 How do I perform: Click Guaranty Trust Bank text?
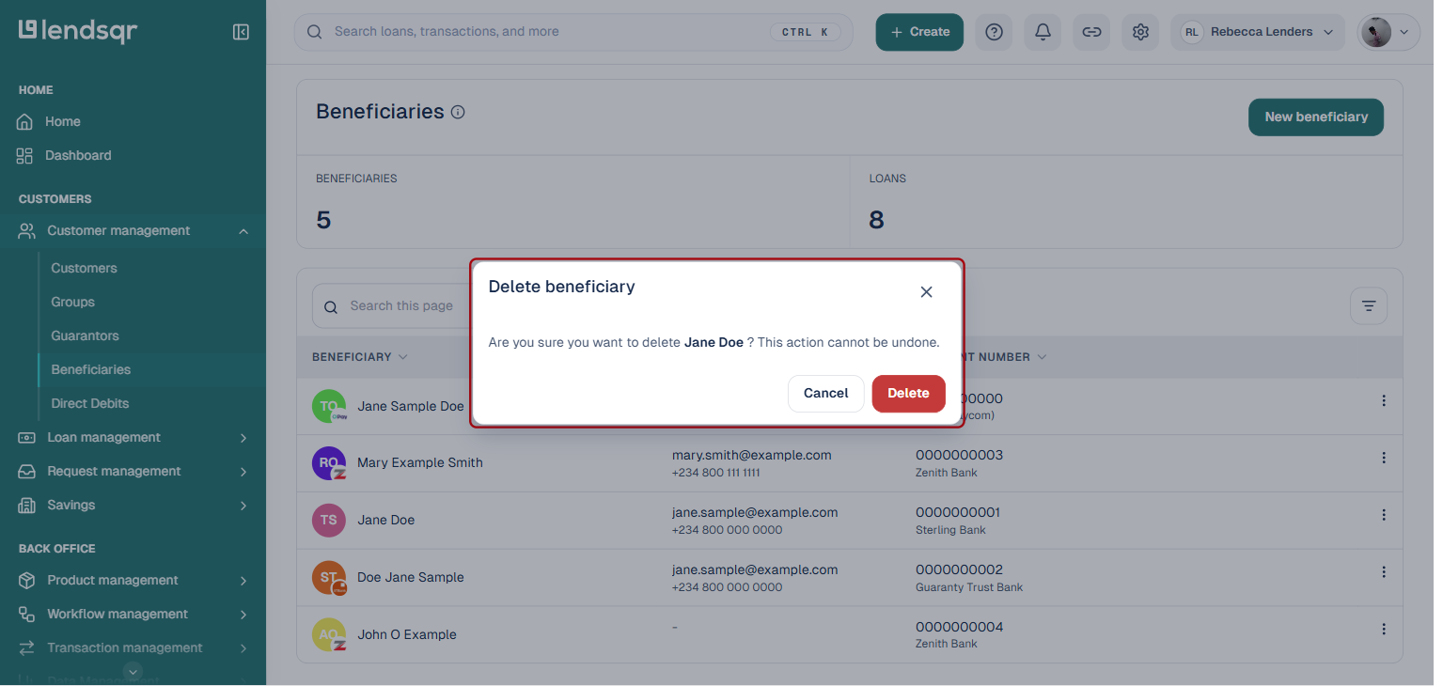pos(969,587)
